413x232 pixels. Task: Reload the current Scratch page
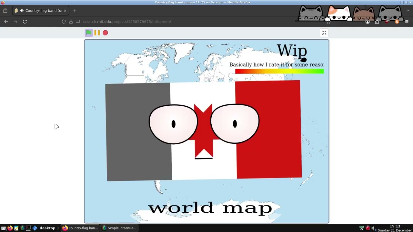pos(25,22)
